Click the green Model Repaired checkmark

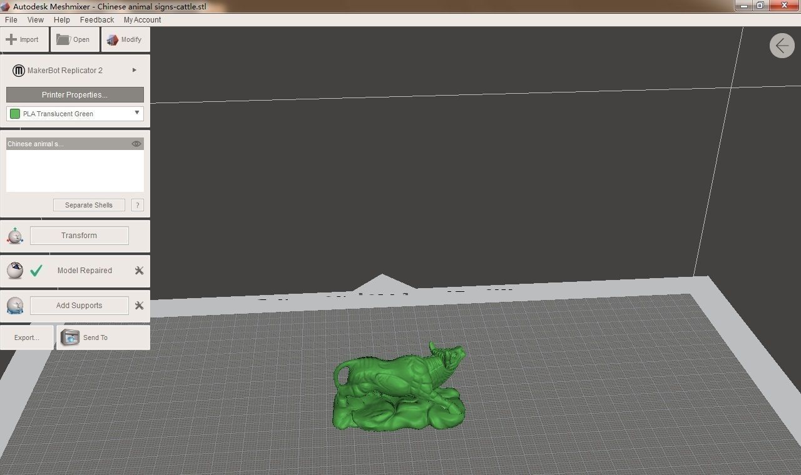click(36, 271)
